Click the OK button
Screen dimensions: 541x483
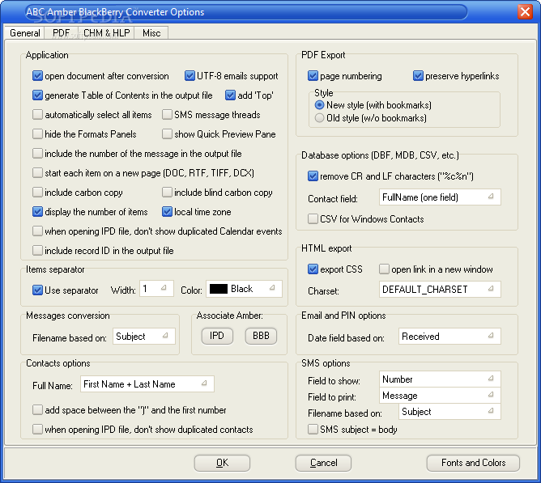tap(222, 463)
